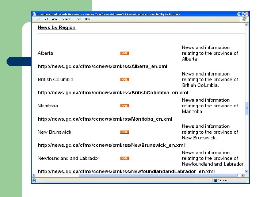Click the Alberta region name

pos(45,53)
